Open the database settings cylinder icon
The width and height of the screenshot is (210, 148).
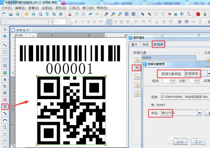click(47, 14)
